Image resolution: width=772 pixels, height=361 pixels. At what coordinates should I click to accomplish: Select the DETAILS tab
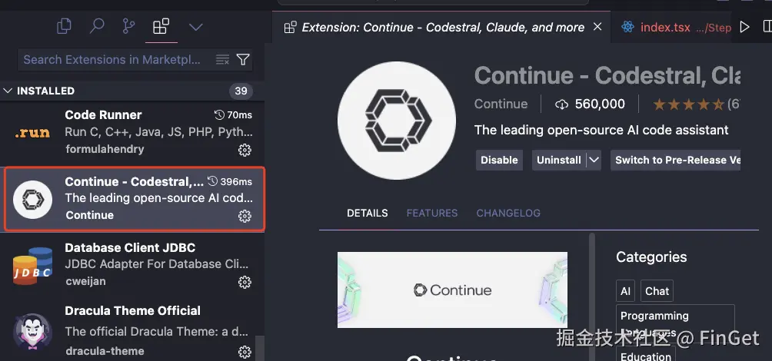[368, 213]
